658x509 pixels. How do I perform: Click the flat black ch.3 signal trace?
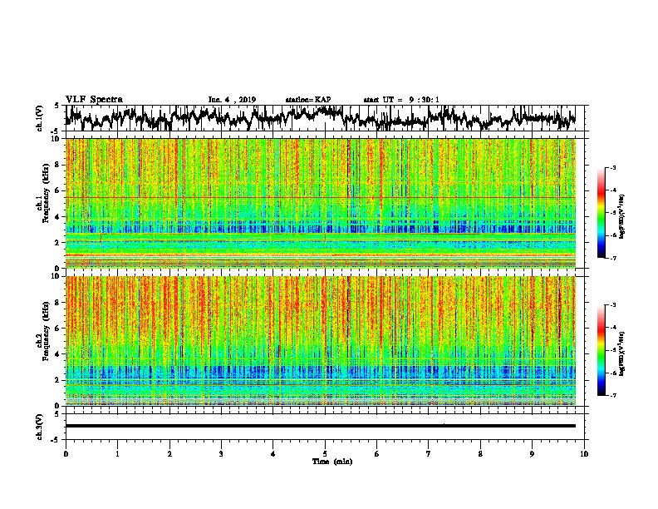320,426
